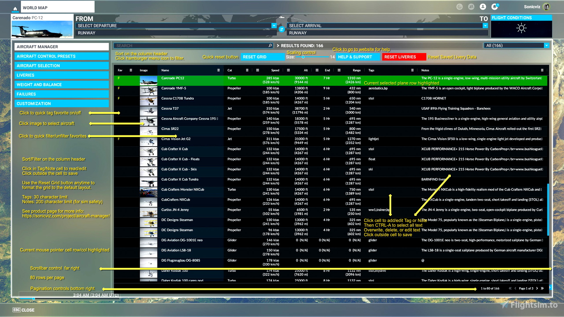Click the grid vertical scrollbar

point(548,210)
